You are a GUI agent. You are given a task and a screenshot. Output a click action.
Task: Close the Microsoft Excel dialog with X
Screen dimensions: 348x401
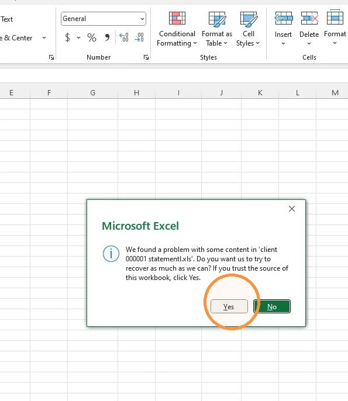tap(292, 209)
